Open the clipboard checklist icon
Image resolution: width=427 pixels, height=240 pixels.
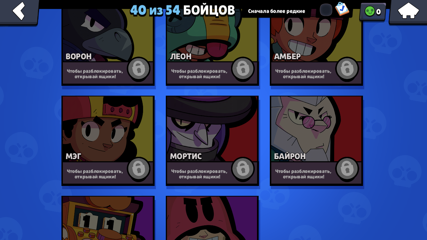point(342,9)
